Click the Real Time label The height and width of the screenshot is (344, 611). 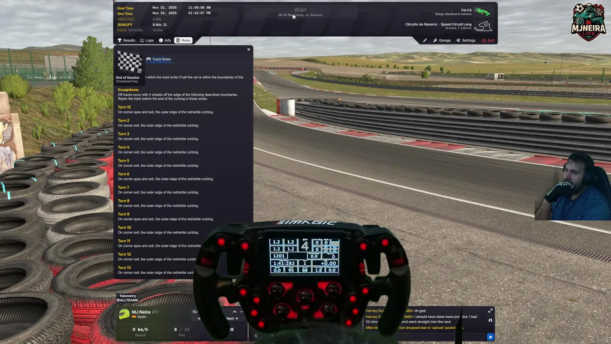[x=125, y=8]
